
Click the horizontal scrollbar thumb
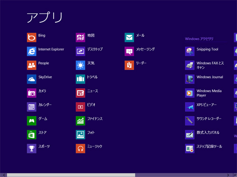(71, 175)
